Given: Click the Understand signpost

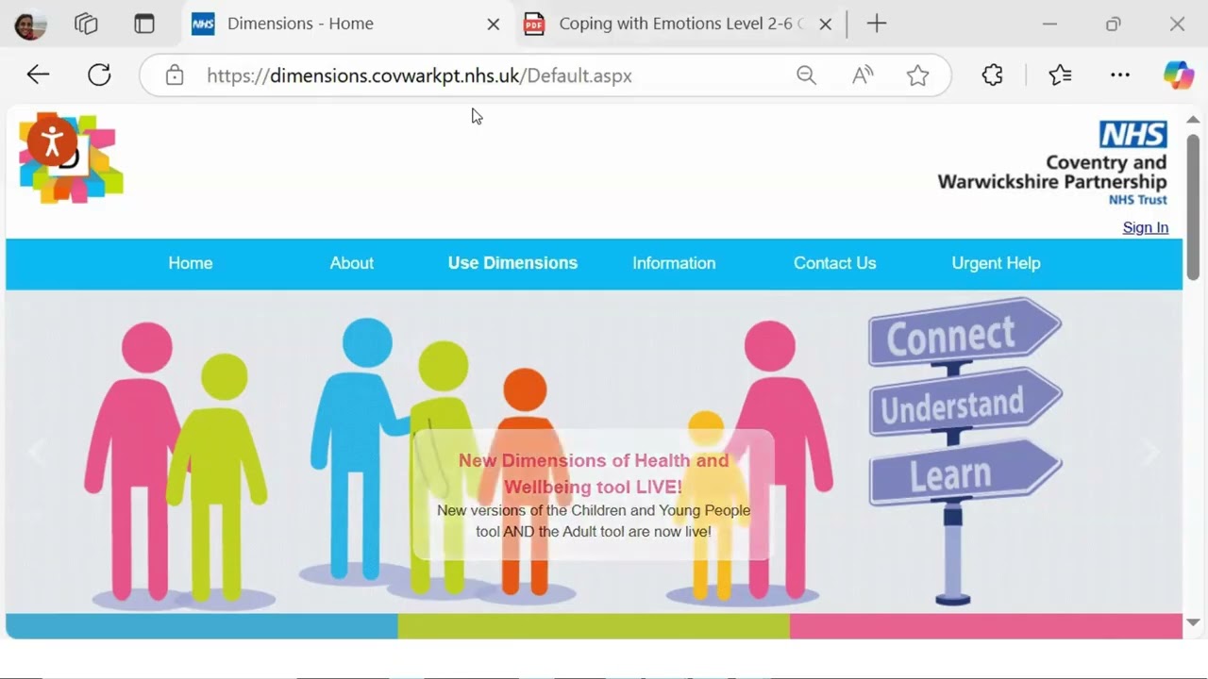Looking at the screenshot, I should pos(965,404).
